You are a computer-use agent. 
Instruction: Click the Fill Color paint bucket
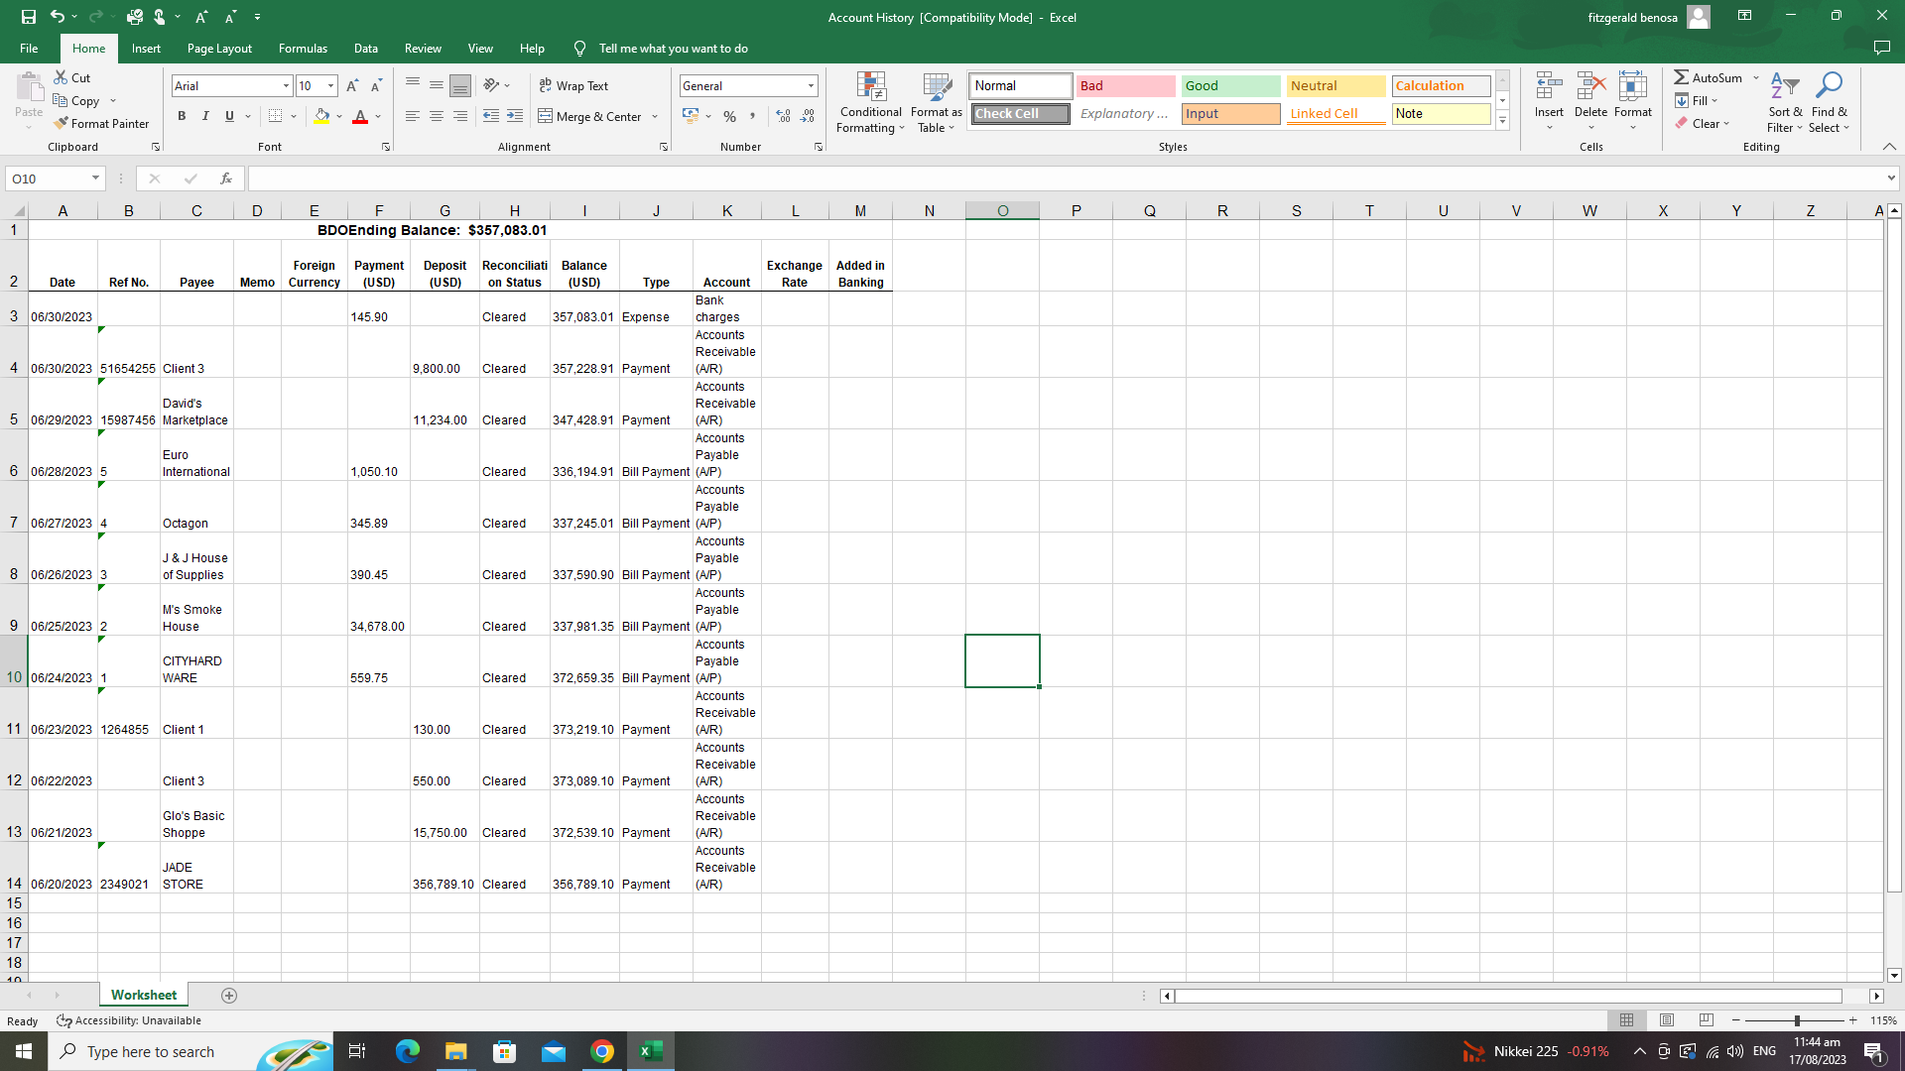click(321, 116)
